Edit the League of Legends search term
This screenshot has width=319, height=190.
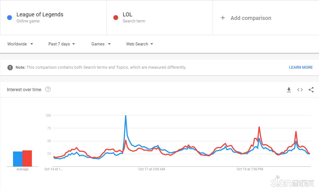point(40,14)
